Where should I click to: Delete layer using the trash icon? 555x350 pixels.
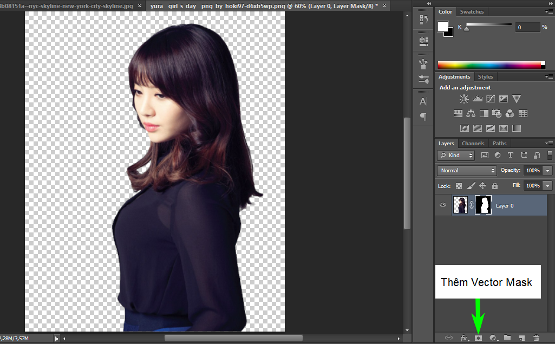(x=536, y=338)
